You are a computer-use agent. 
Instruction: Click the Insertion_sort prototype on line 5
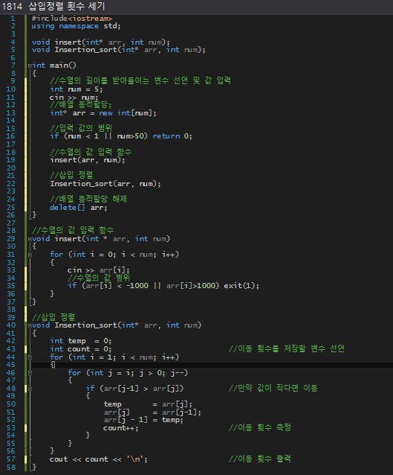[119, 50]
